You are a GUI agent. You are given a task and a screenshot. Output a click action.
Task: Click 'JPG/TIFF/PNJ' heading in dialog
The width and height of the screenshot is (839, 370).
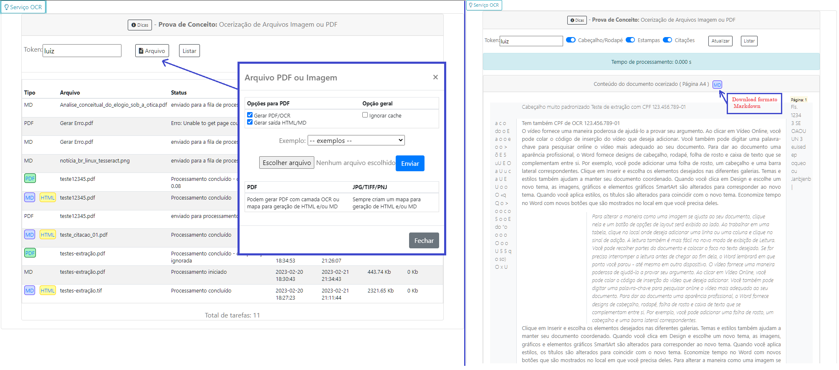tap(370, 187)
